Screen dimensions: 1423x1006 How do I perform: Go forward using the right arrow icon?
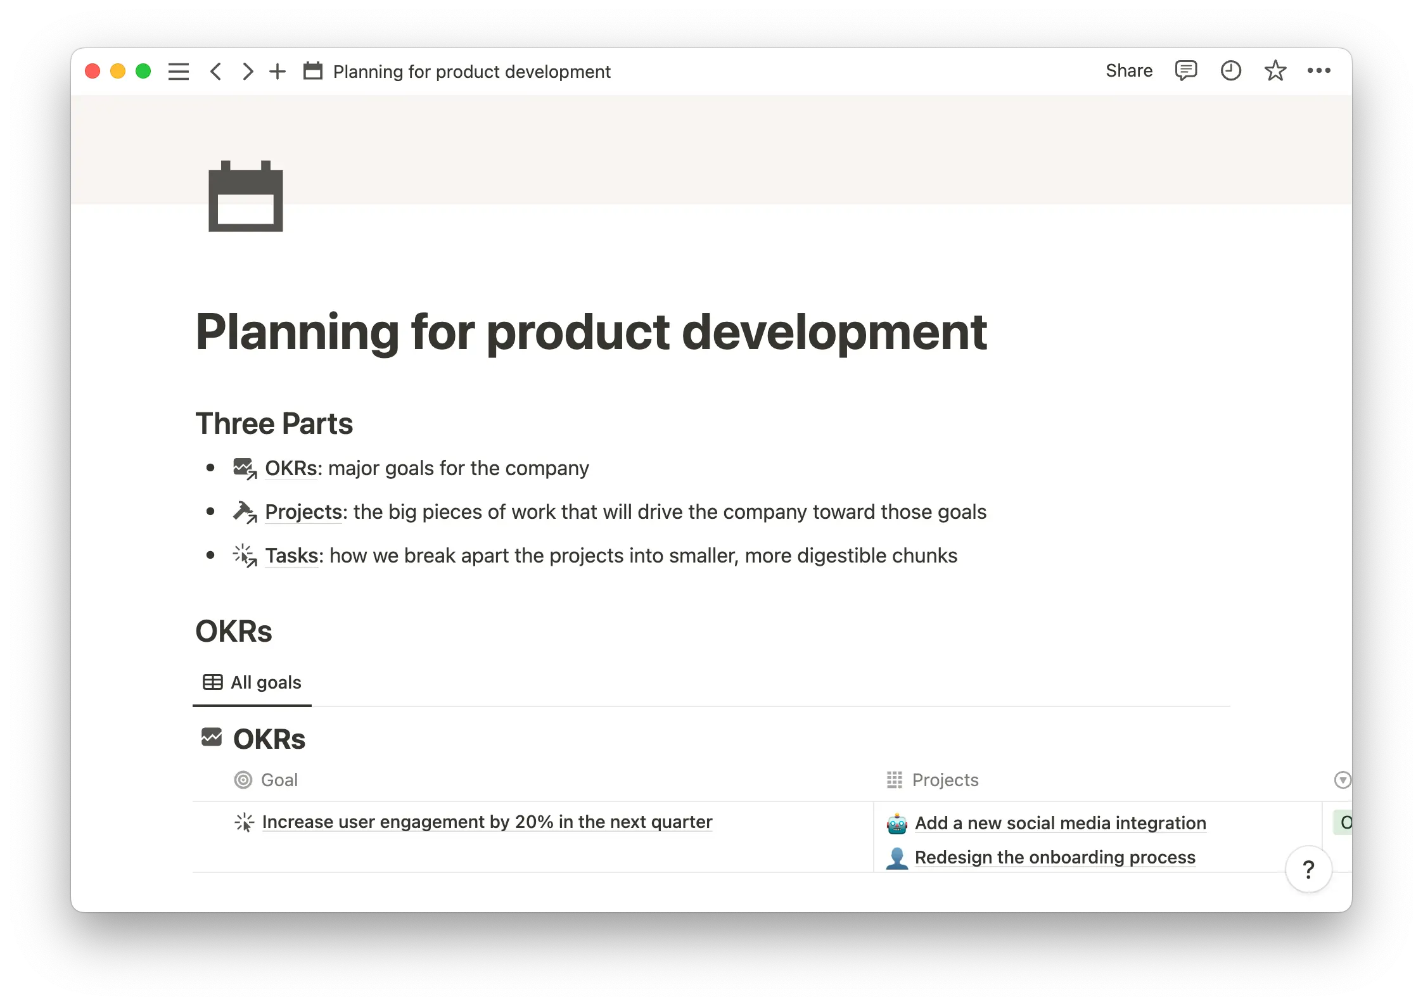point(247,71)
